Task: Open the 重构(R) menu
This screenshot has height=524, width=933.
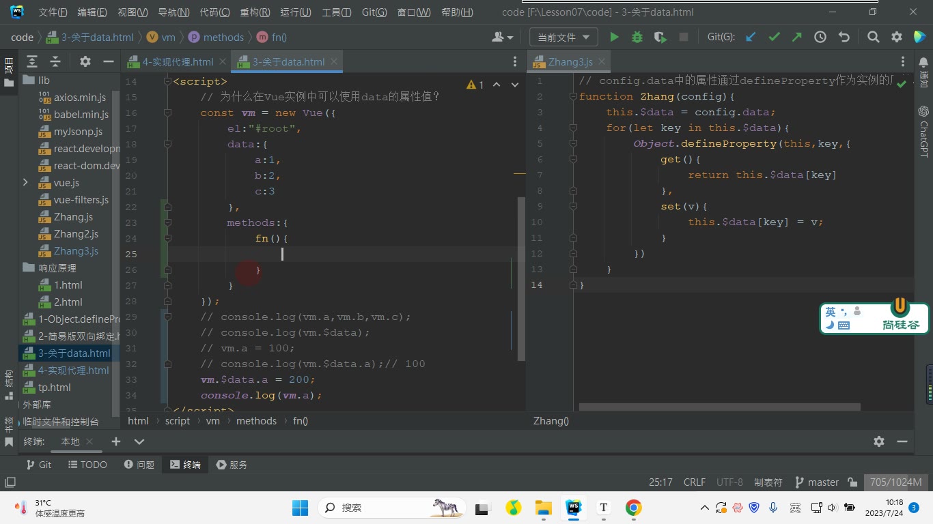Action: coord(255,12)
